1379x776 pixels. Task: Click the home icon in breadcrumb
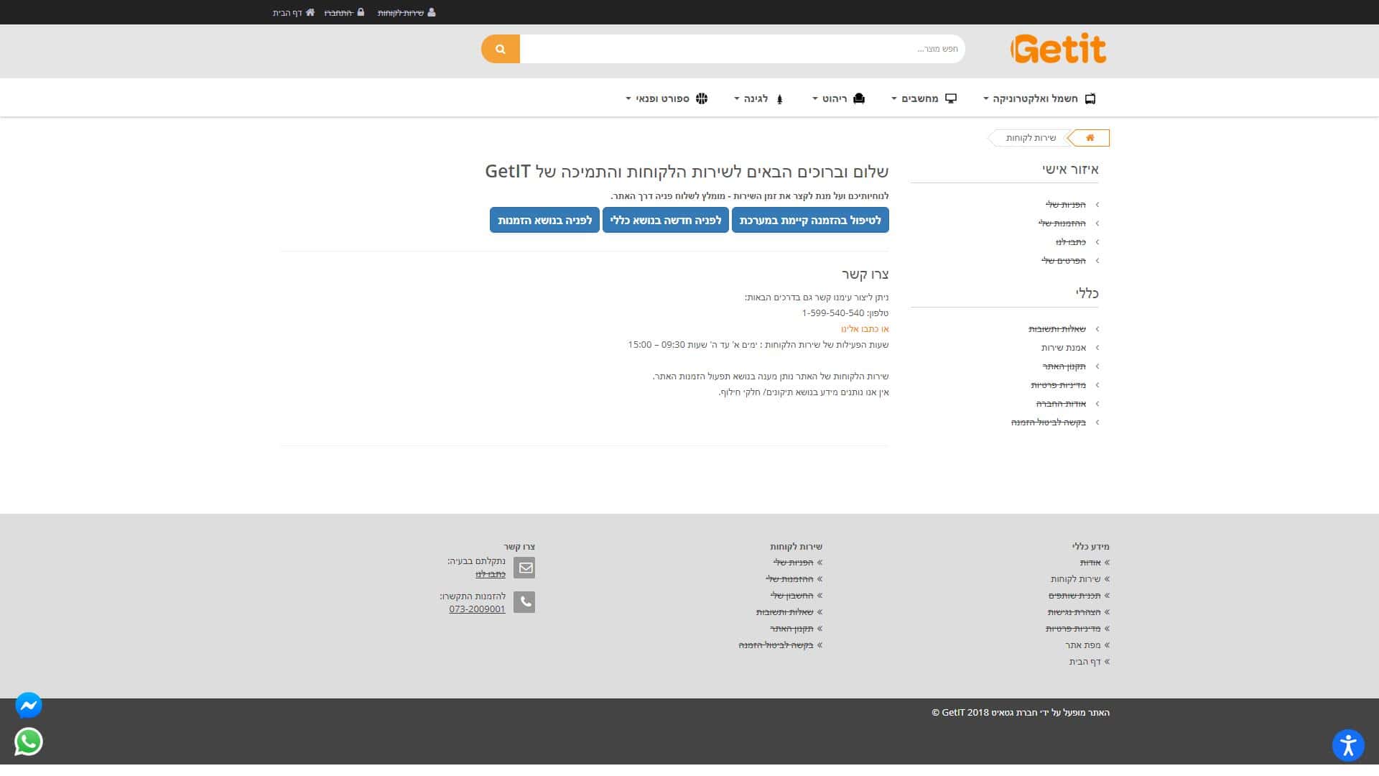[1090, 138]
